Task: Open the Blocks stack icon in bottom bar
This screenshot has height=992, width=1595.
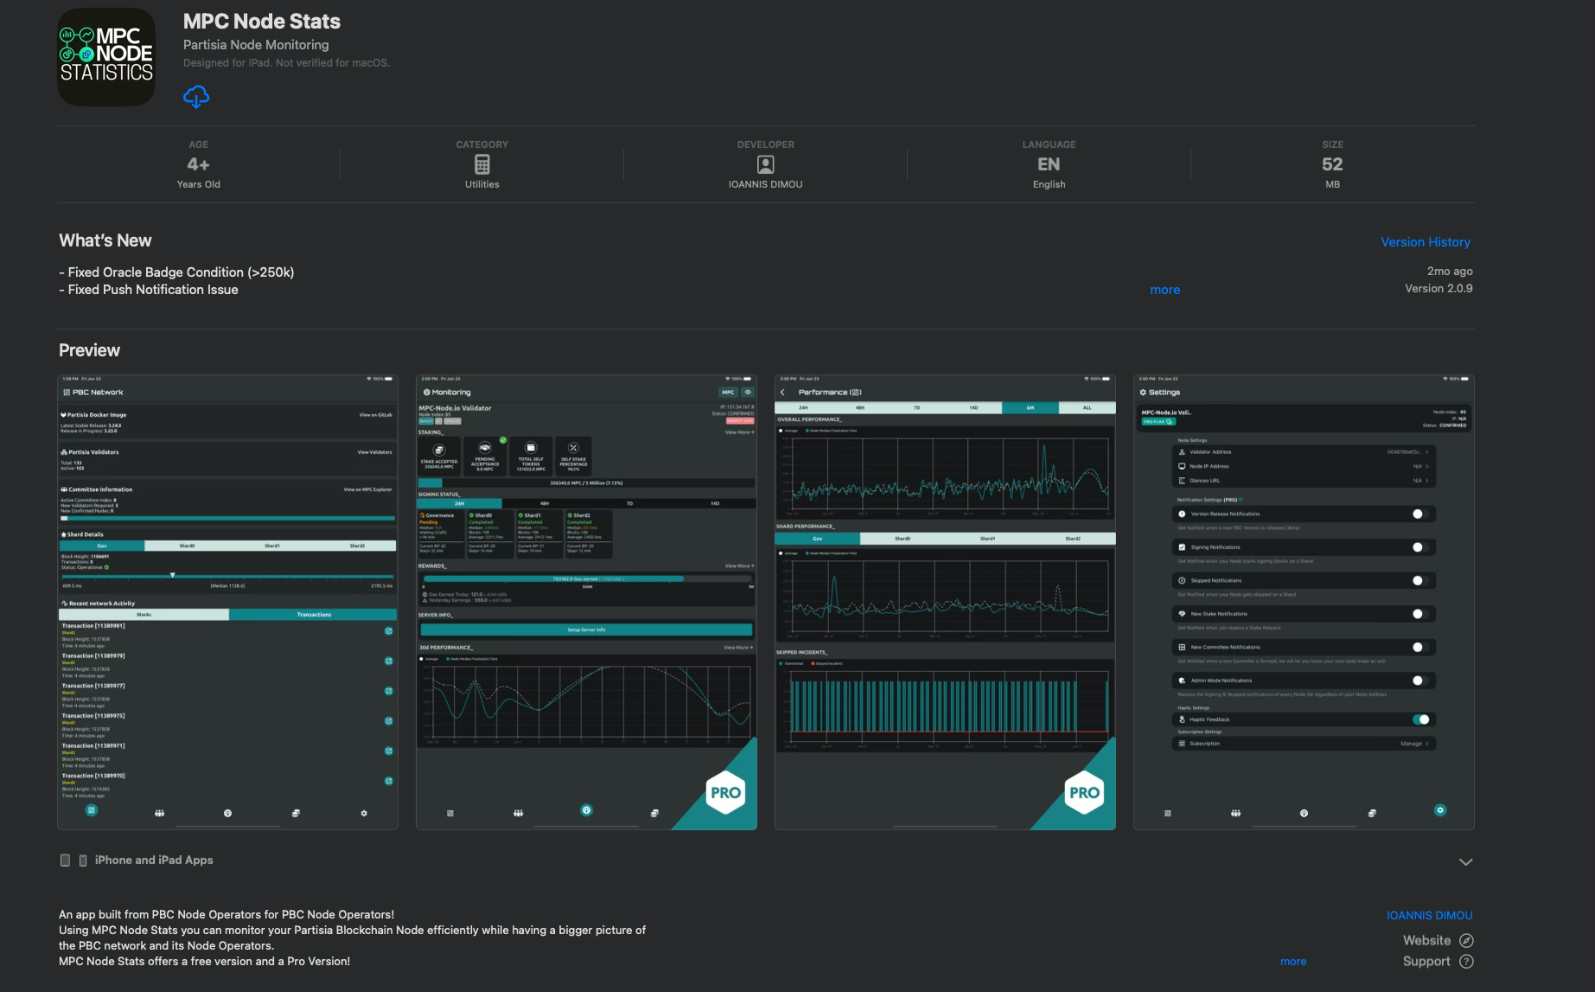Action: point(295,813)
